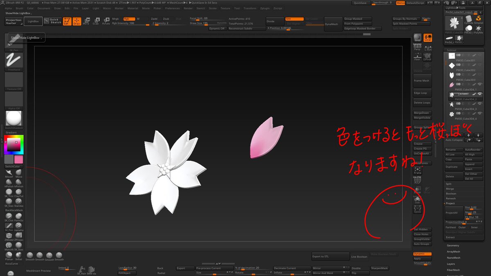Collapse the Subtool panel header
491x276 pixels.
(451, 51)
